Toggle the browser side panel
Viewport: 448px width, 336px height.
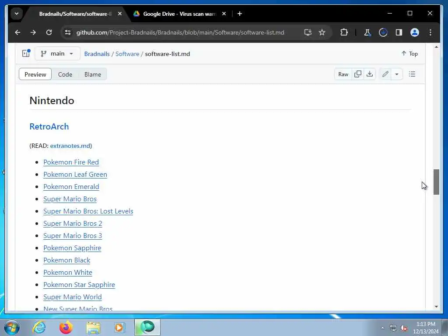click(399, 32)
